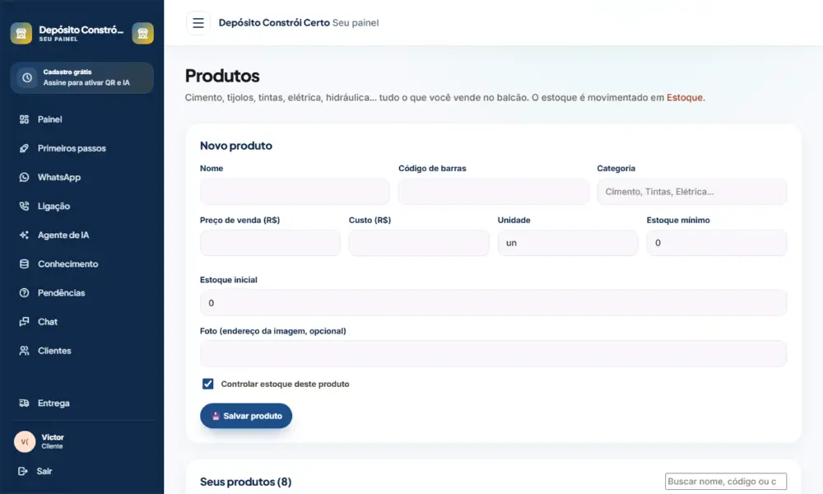
Task: Click the chat bubbles icon
Action: (24, 321)
